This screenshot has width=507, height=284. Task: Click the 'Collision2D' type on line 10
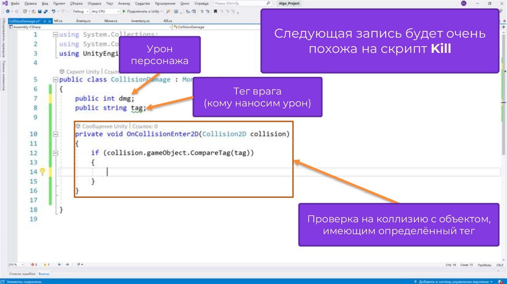click(224, 134)
